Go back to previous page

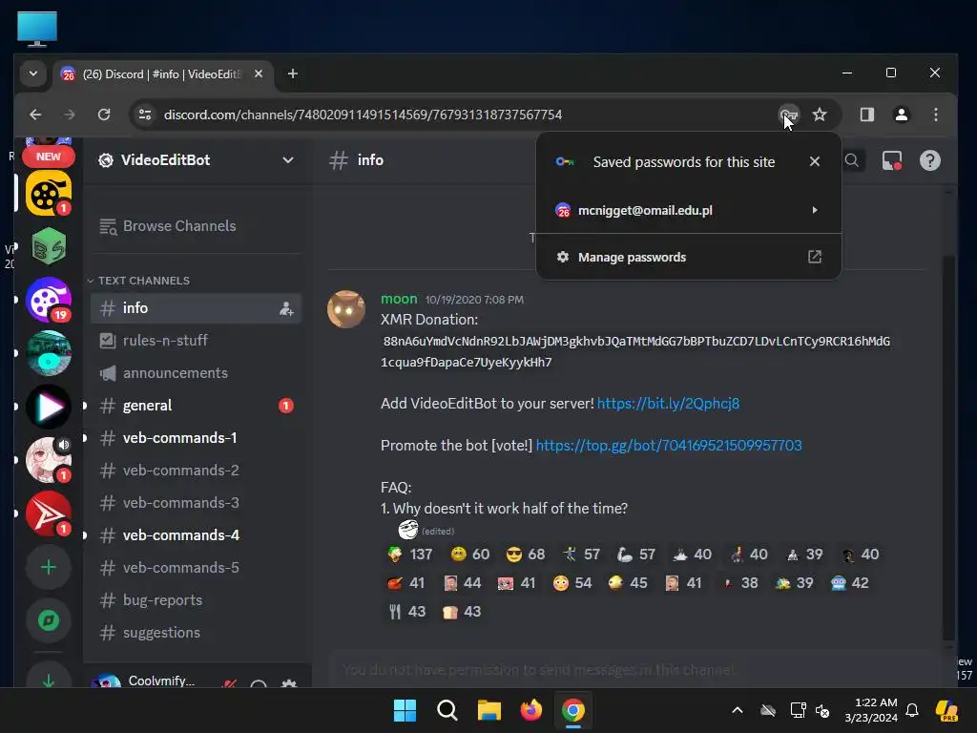(x=35, y=115)
